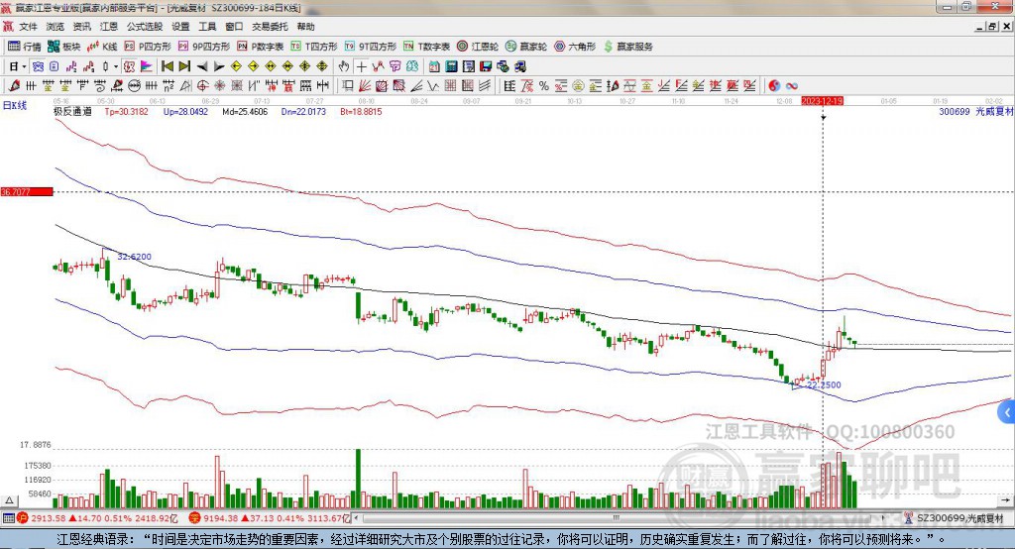Jump to the first bar with skip-back button
Image resolution: width=1015 pixels, height=549 pixels.
pyautogui.click(x=168, y=66)
